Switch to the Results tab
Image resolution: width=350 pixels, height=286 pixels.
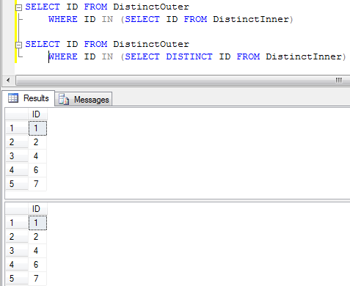coord(28,98)
